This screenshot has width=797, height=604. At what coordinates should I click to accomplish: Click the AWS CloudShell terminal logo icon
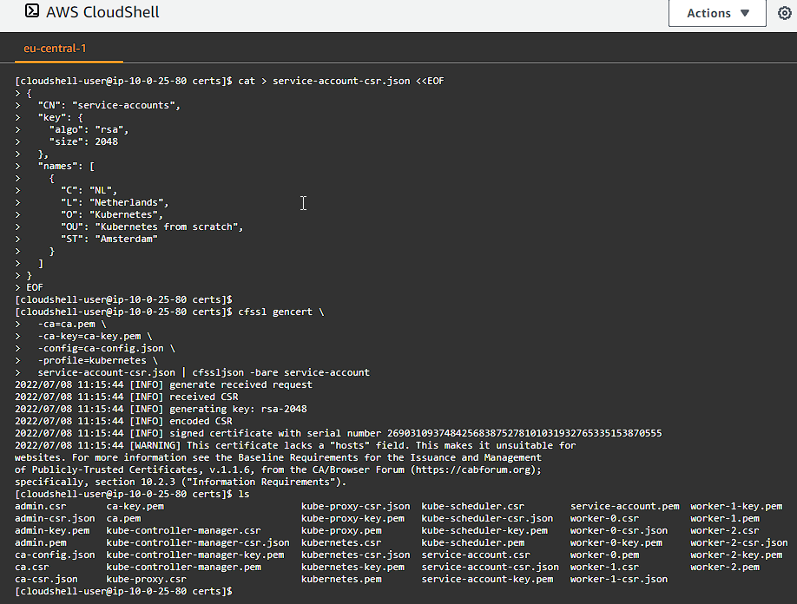tap(30, 12)
